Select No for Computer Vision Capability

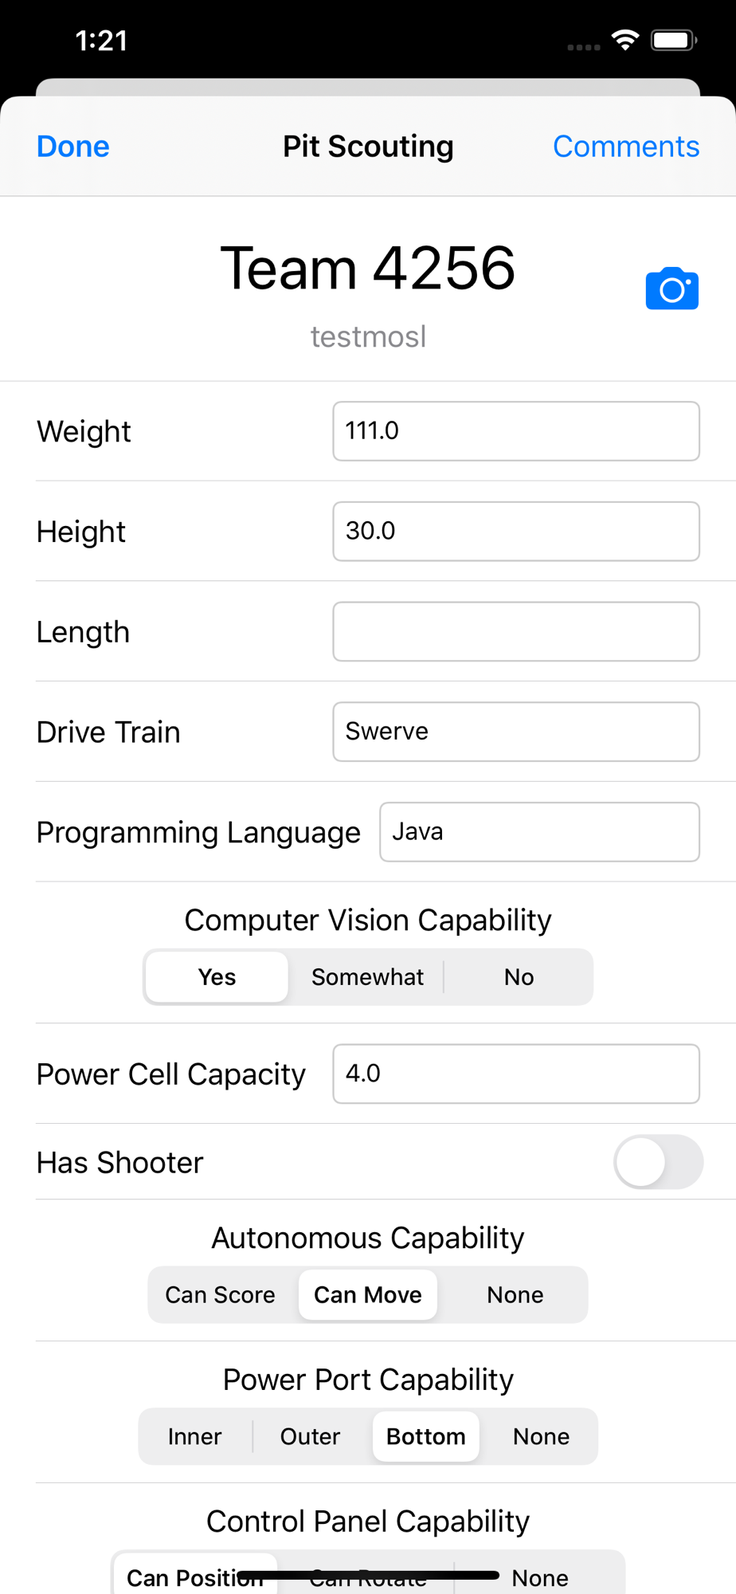pos(519,977)
